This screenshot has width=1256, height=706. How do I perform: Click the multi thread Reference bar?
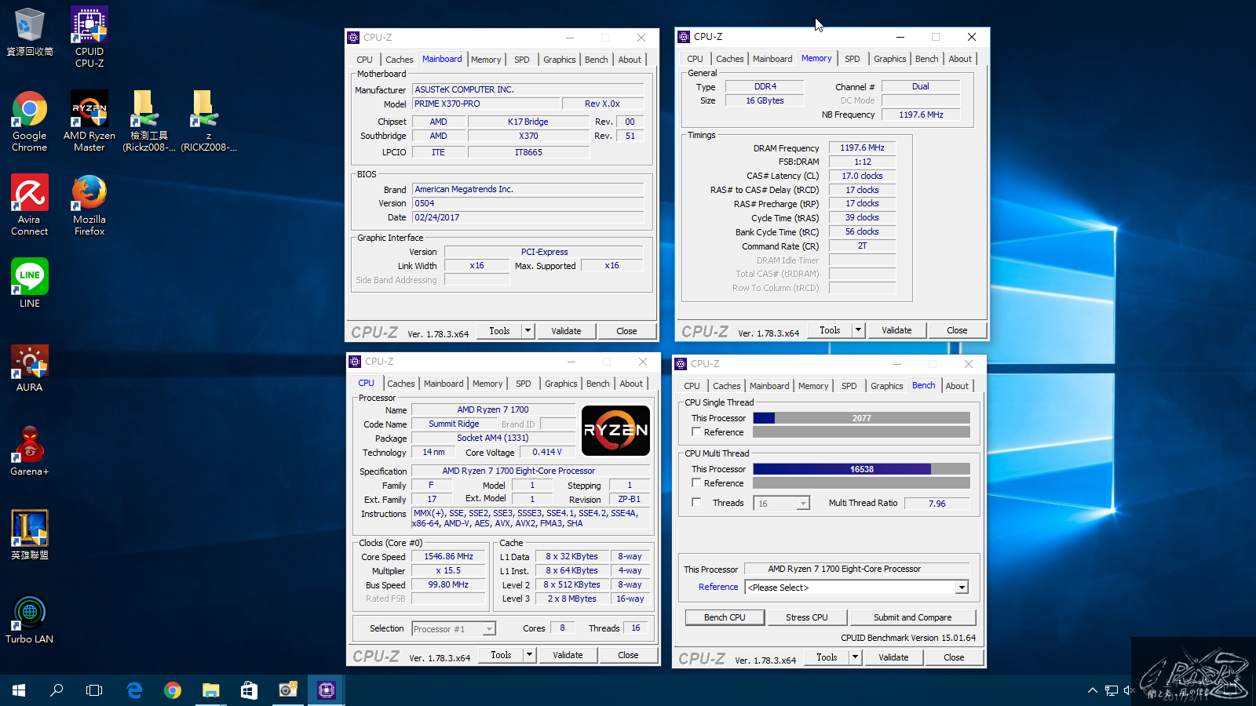coord(861,483)
